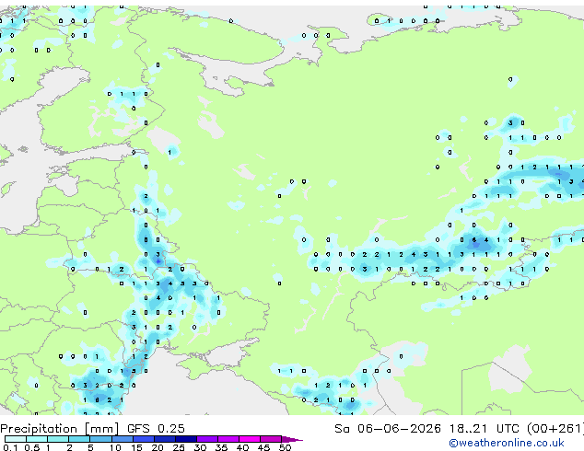This screenshot has width=584, height=451.
Task: Click the legend label '45'
Action: point(263,447)
